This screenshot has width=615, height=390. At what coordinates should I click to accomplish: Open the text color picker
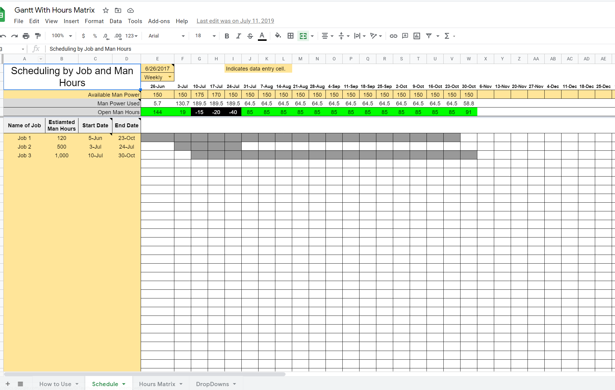pyautogui.click(x=262, y=36)
